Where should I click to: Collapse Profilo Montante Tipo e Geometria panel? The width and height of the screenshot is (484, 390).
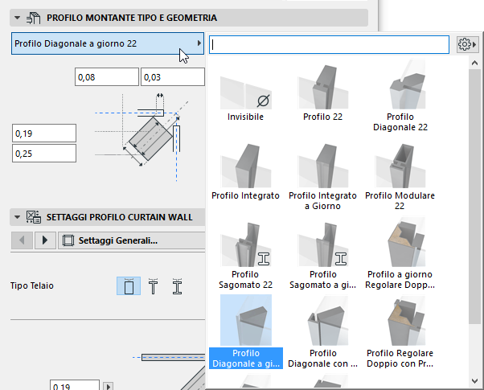pyautogui.click(x=18, y=18)
